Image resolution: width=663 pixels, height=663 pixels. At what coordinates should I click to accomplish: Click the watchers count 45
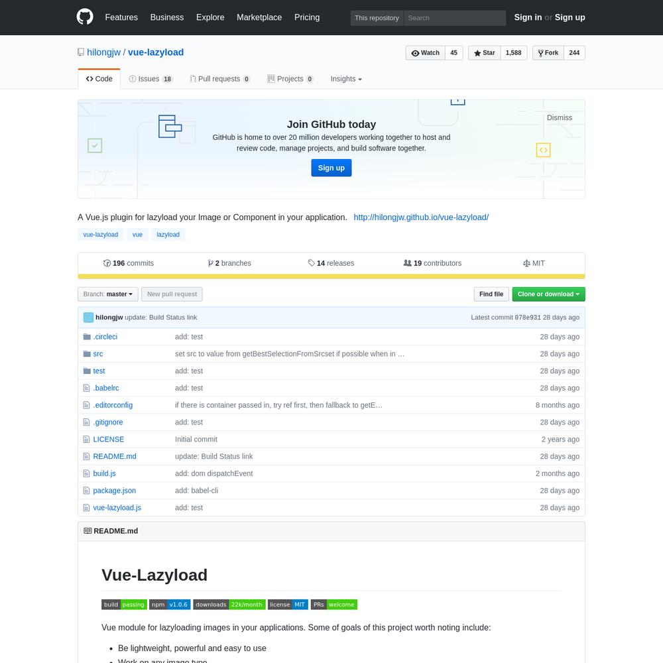click(453, 53)
